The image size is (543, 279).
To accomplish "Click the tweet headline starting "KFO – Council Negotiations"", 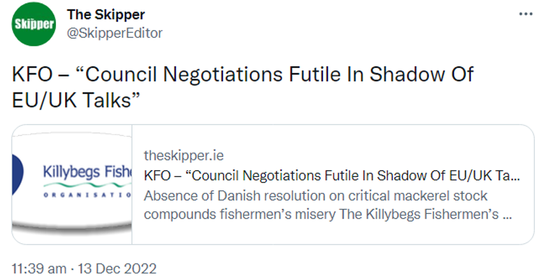I will (242, 75).
